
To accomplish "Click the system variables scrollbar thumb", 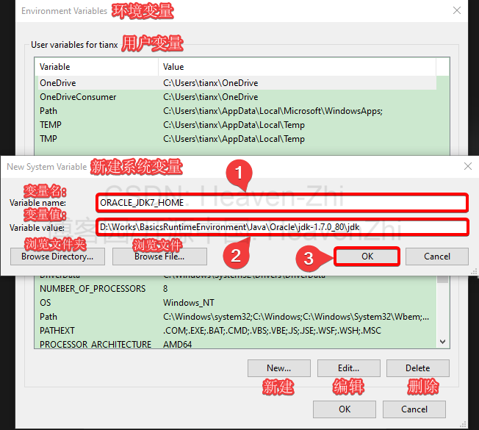I will (442, 279).
